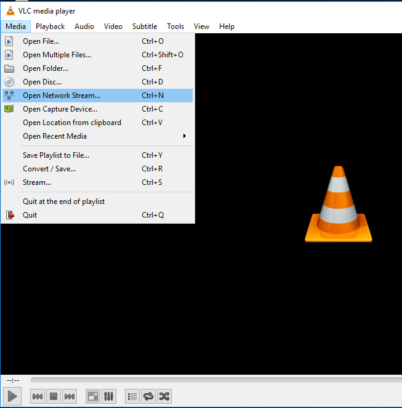Open the Tools menu
This screenshot has height=408, width=402.
[x=175, y=27]
